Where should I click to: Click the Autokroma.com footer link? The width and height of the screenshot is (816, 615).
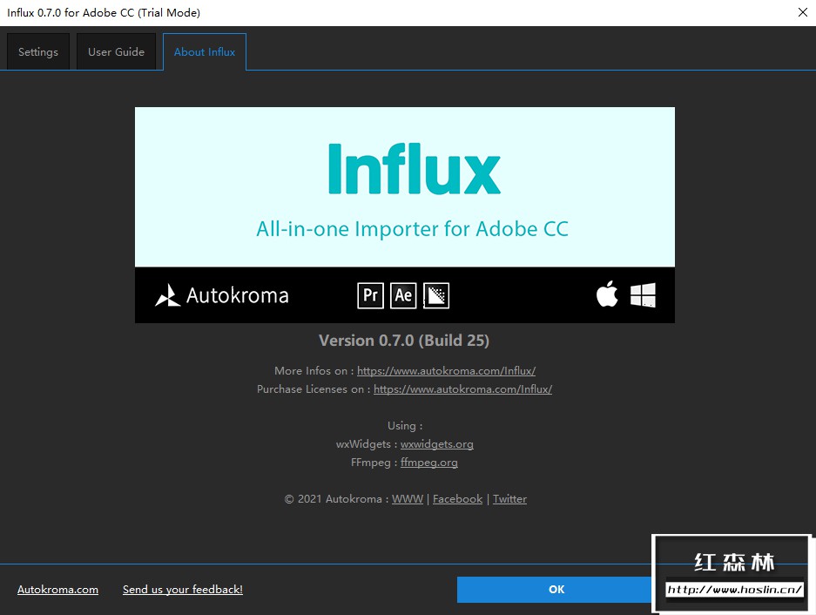click(57, 590)
